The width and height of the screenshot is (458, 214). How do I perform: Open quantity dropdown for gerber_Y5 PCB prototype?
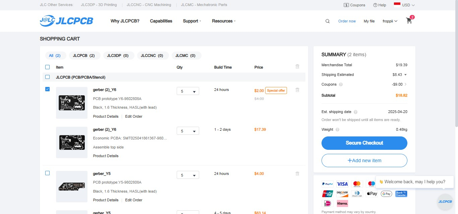tap(188, 175)
